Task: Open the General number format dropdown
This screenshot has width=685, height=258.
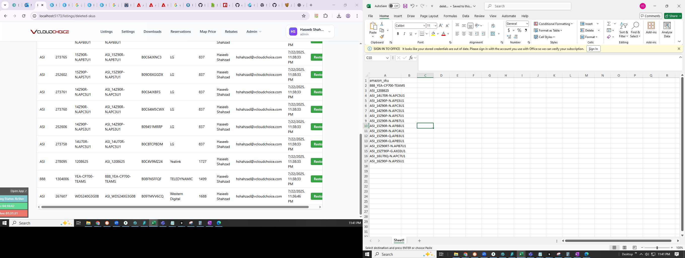Action: (x=527, y=24)
